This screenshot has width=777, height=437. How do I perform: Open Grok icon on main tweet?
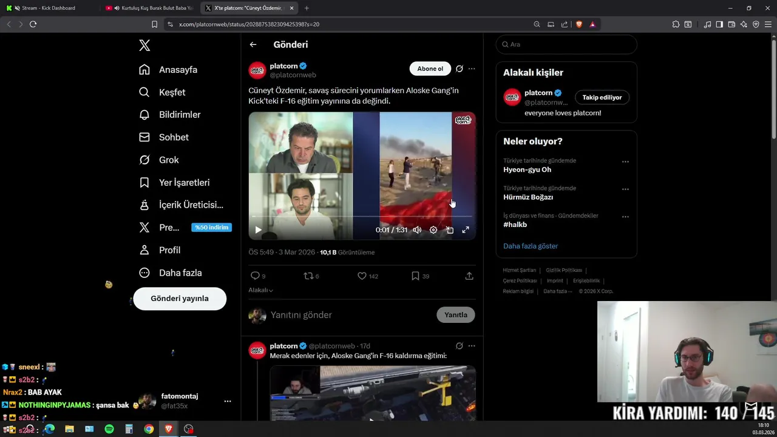pyautogui.click(x=460, y=69)
